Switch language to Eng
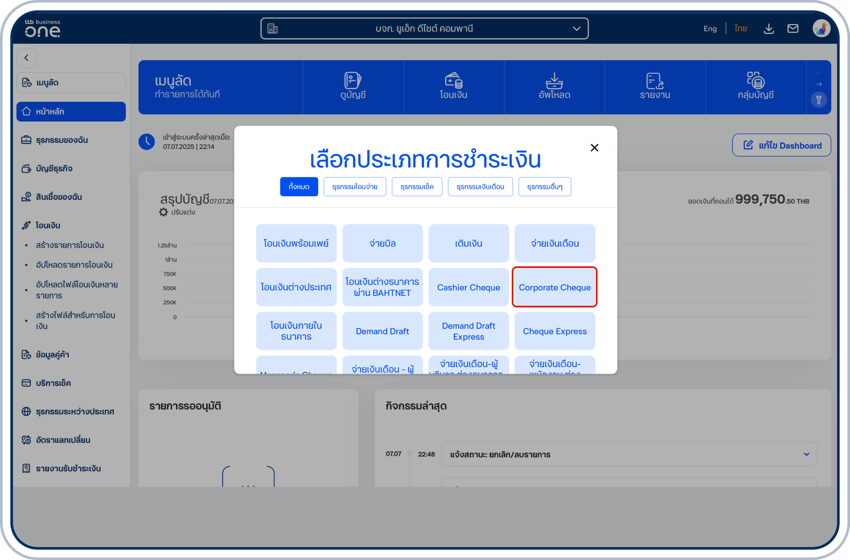 [710, 29]
